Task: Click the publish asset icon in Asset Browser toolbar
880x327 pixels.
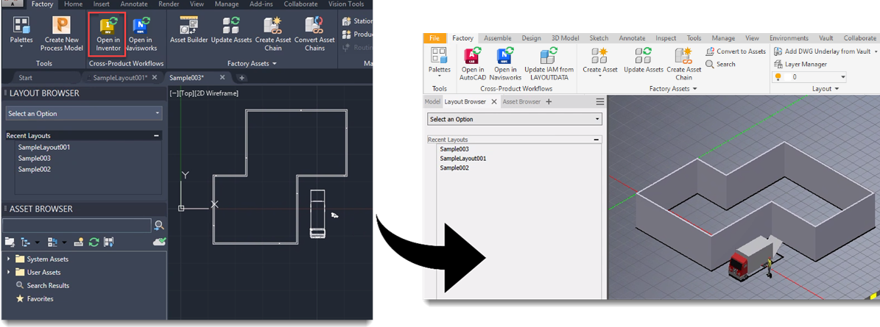Action: tap(80, 242)
